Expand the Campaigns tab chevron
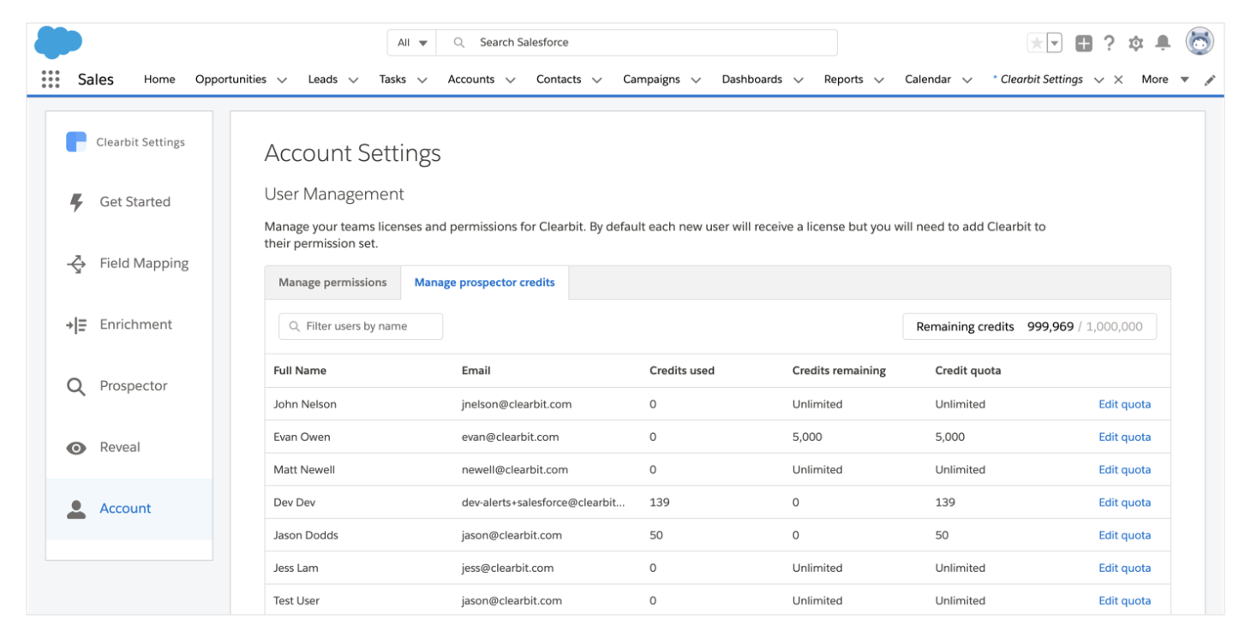 click(x=696, y=80)
